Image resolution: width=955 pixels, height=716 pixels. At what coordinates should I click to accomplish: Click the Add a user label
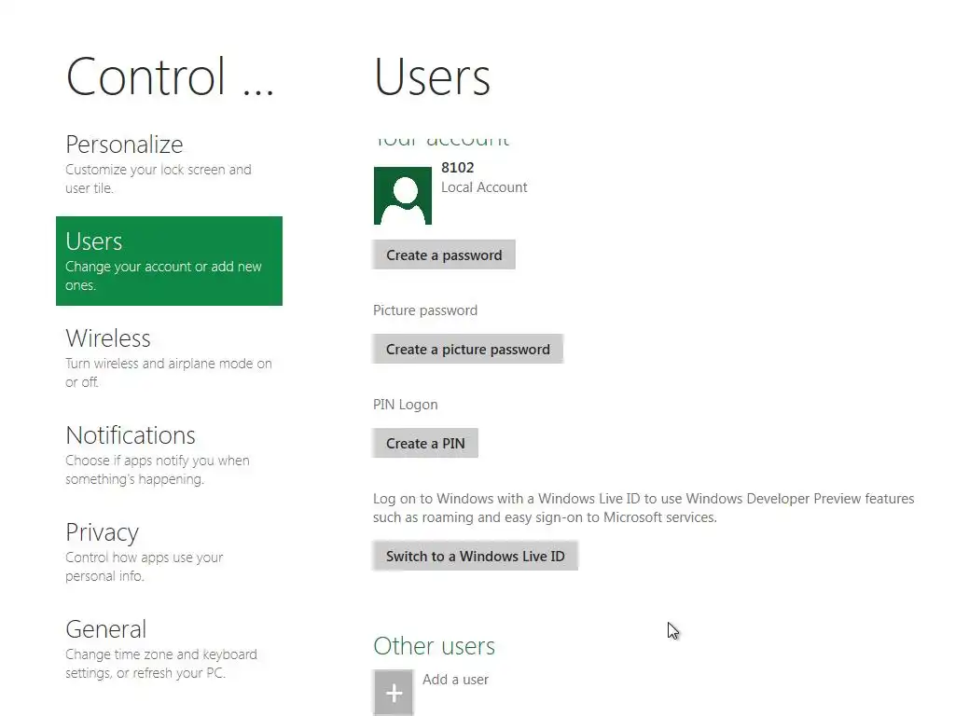pyautogui.click(x=455, y=680)
